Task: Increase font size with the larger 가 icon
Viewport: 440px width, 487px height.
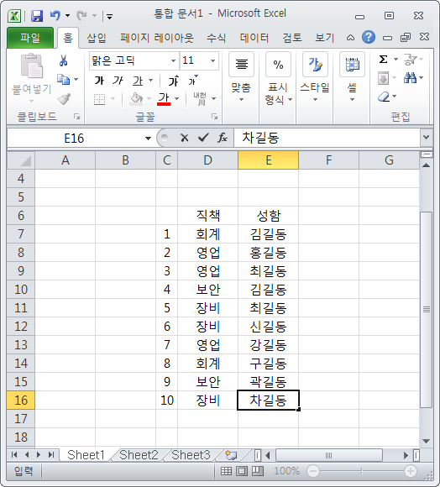Action: [x=174, y=81]
